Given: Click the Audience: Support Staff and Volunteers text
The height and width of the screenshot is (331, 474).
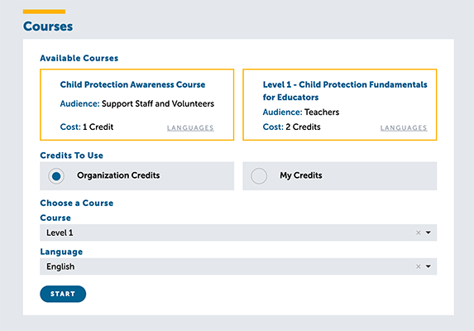Looking at the screenshot, I should click(137, 103).
